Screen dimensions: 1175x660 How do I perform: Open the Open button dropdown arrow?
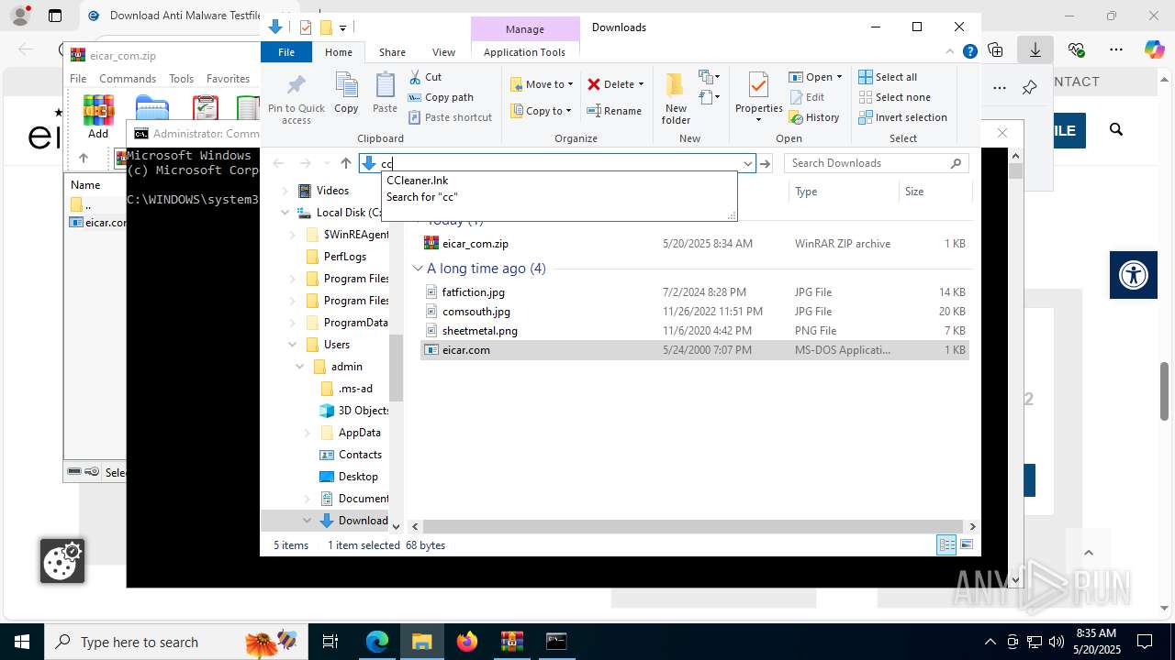tap(839, 77)
